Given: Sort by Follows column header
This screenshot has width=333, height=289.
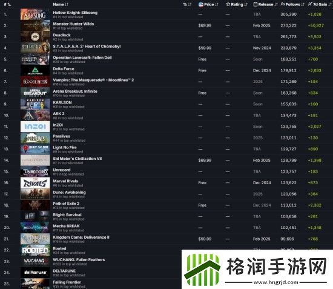Looking at the screenshot, I should click(292, 4).
